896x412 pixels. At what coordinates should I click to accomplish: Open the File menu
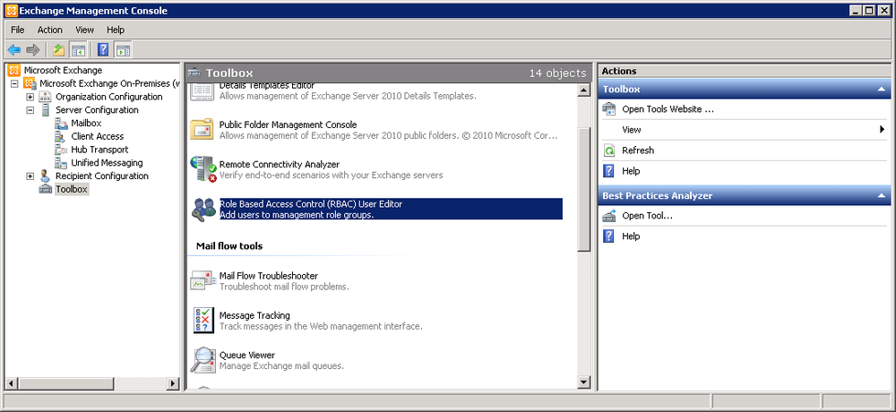[18, 30]
